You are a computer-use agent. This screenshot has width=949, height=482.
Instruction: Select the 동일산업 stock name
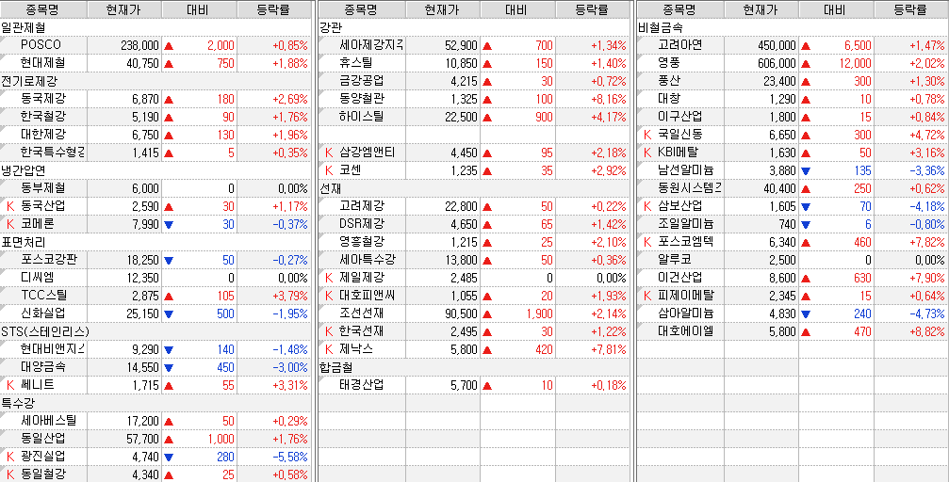click(42, 438)
